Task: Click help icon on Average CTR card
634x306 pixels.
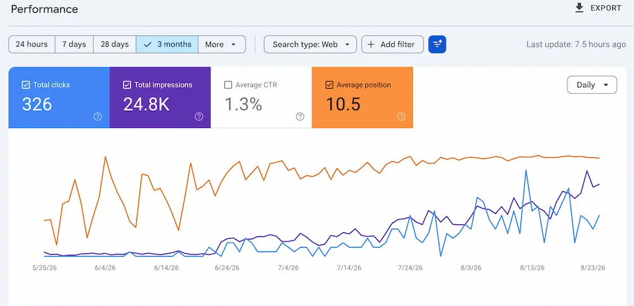Action: 300,117
